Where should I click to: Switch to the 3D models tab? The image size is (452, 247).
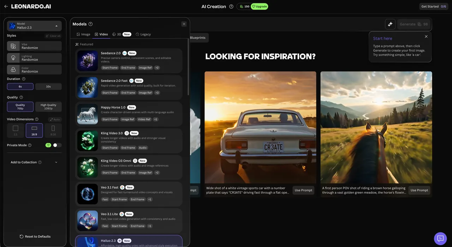[x=121, y=34]
